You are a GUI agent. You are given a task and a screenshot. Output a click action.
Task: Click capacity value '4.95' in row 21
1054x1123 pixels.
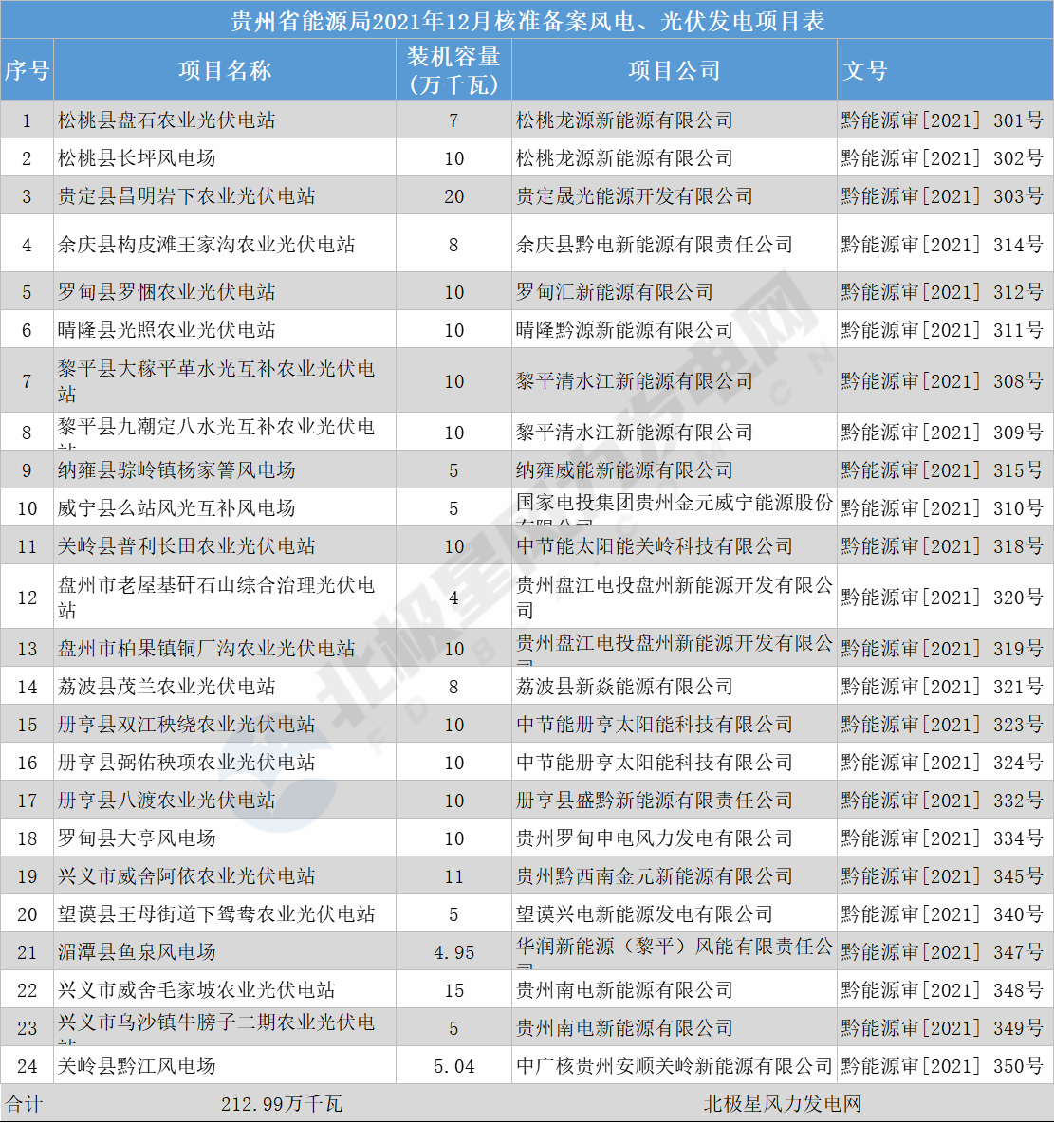pyautogui.click(x=453, y=952)
